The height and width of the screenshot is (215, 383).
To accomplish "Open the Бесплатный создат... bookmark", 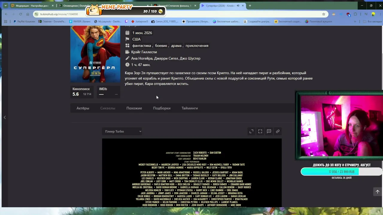I will pos(288,21).
